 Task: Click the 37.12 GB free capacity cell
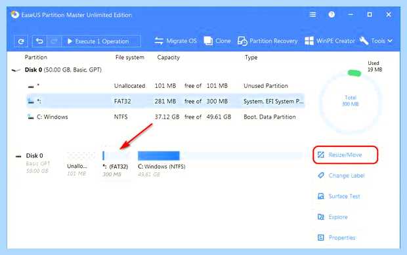(x=167, y=117)
